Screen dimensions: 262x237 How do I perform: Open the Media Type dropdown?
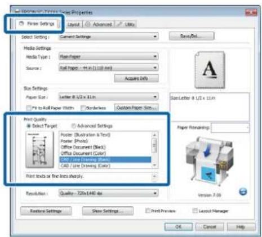pyautogui.click(x=108, y=56)
